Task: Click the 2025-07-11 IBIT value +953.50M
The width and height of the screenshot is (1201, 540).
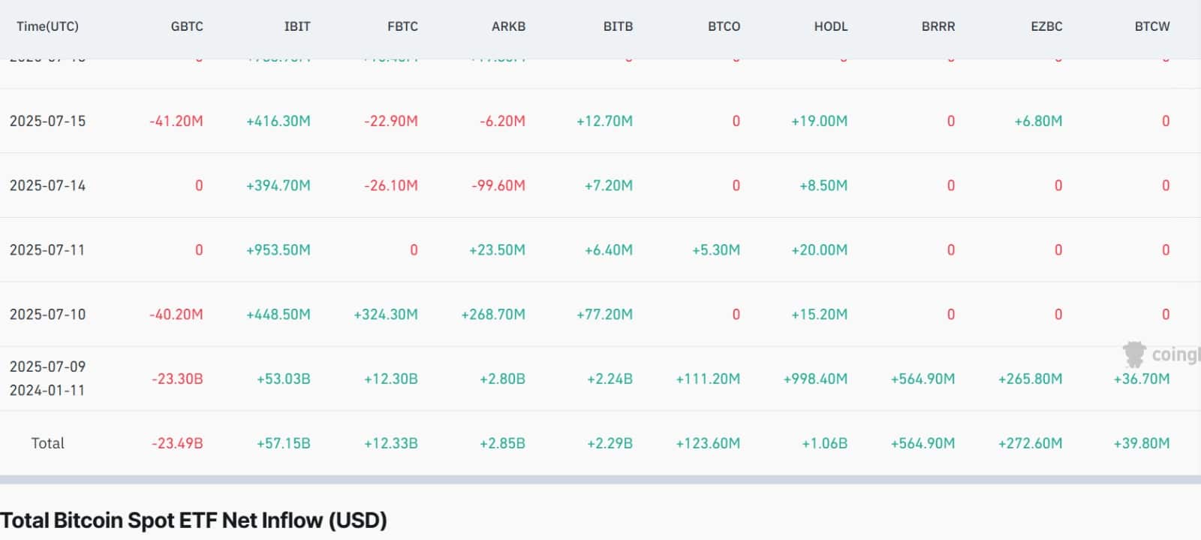Action: pyautogui.click(x=278, y=250)
